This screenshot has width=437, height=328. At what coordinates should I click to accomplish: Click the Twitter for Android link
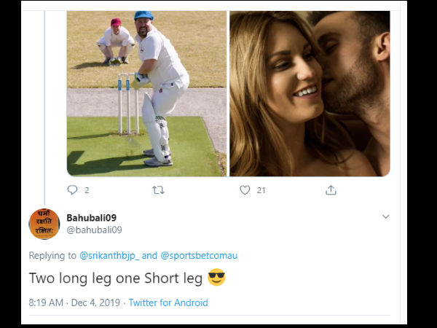pyautogui.click(x=168, y=302)
